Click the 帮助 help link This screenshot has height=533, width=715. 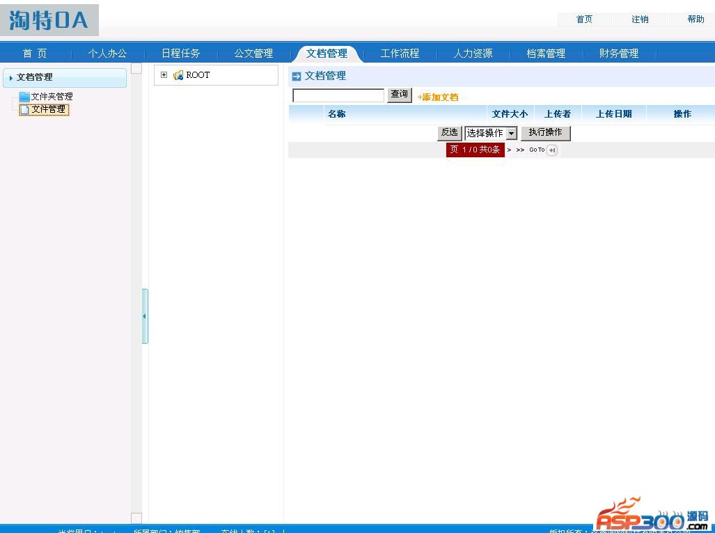tap(696, 19)
